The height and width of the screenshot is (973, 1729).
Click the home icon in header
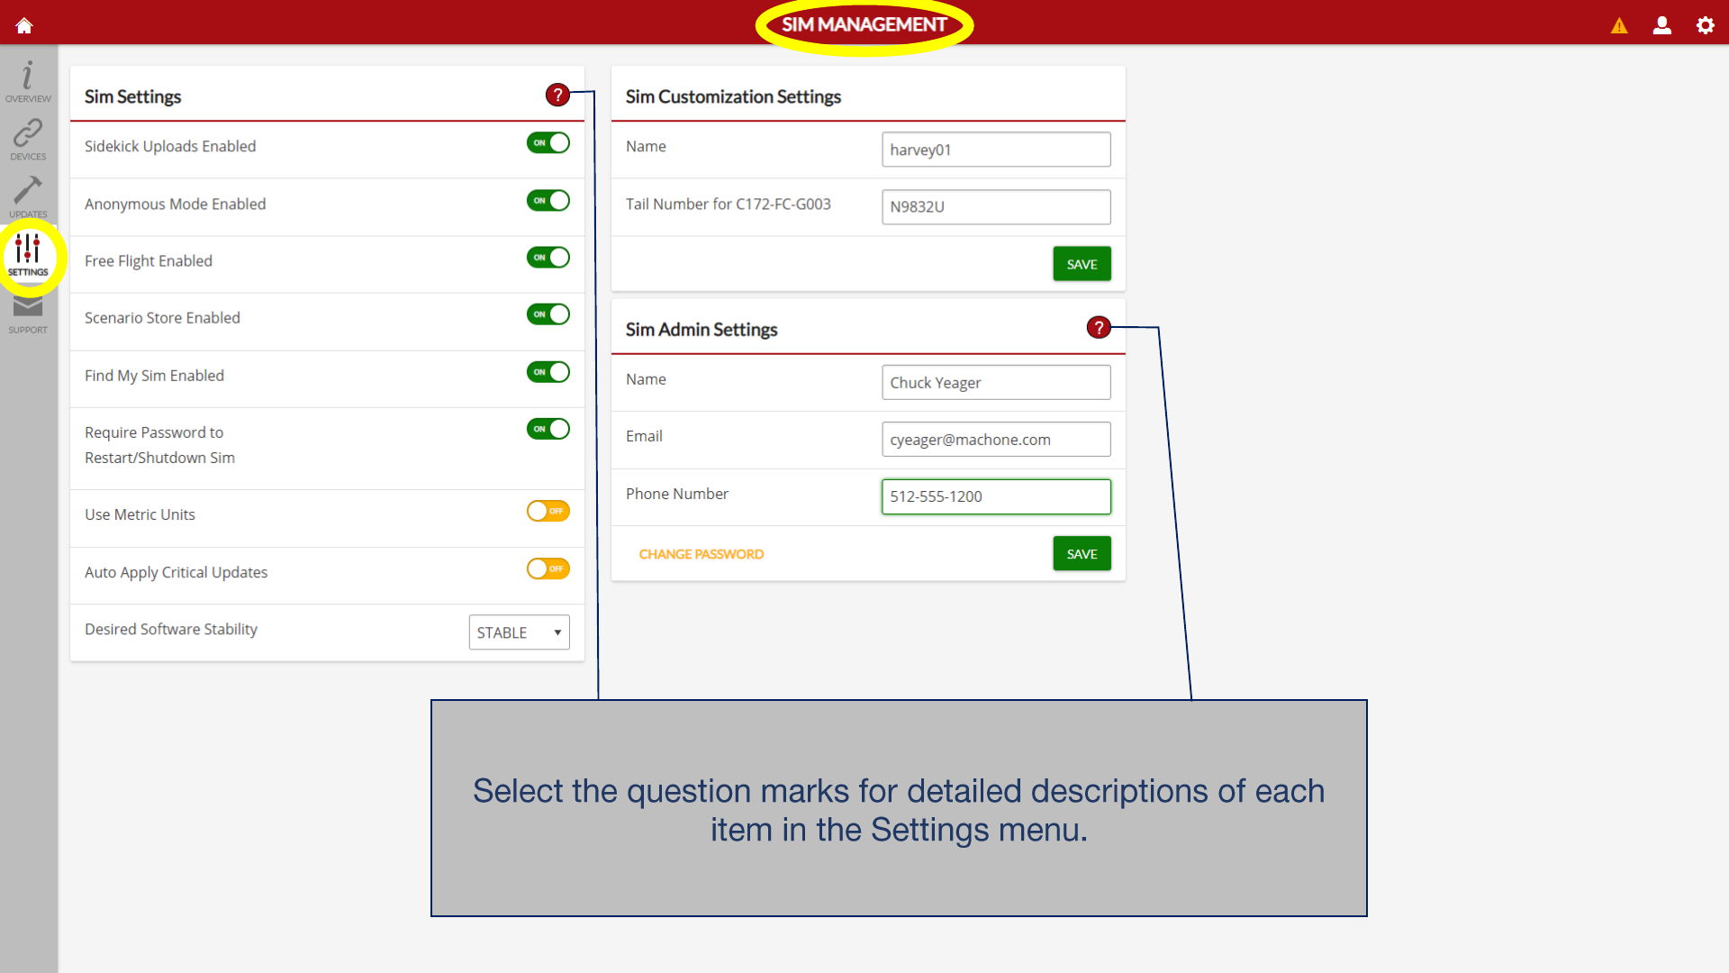tap(24, 25)
